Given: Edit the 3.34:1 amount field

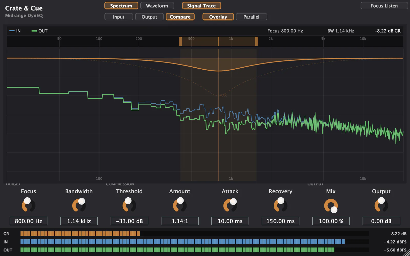Looking at the screenshot, I should (x=180, y=221).
